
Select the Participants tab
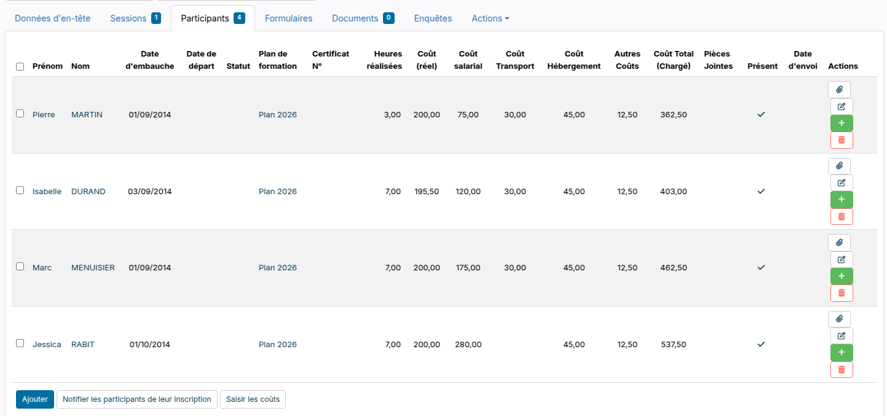[x=213, y=18]
